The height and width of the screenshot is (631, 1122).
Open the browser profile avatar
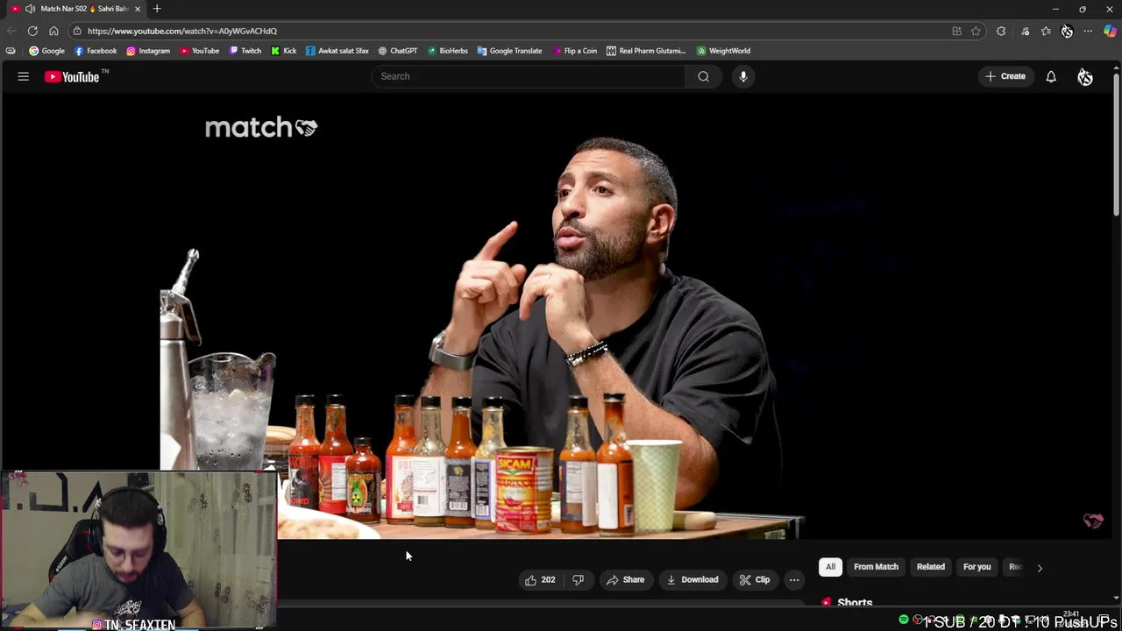tap(1067, 31)
